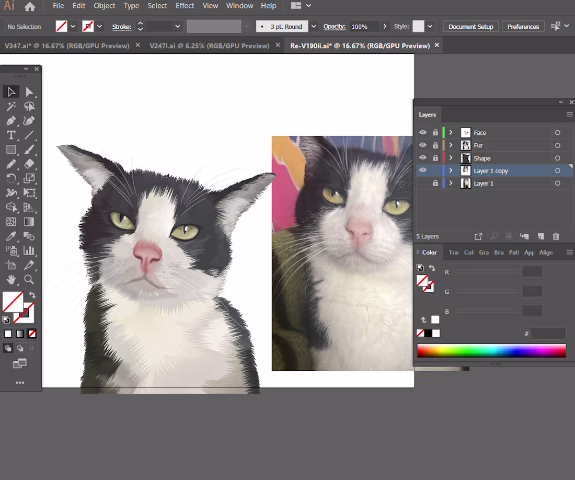Pick a color from the spectrum bar
This screenshot has height=480, width=575.
click(491, 350)
